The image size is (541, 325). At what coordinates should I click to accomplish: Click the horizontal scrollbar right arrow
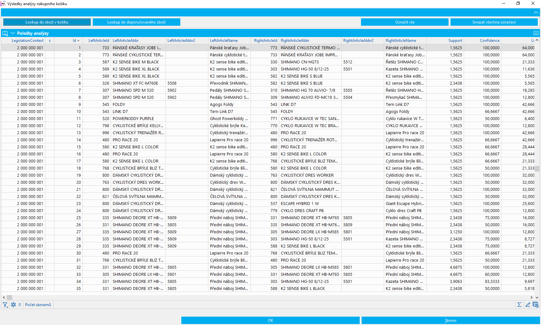click(x=532, y=297)
